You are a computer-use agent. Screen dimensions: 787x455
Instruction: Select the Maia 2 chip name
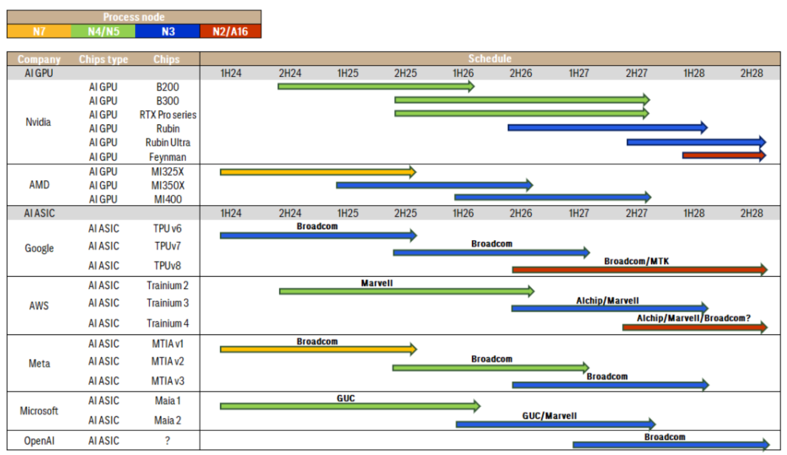(168, 420)
